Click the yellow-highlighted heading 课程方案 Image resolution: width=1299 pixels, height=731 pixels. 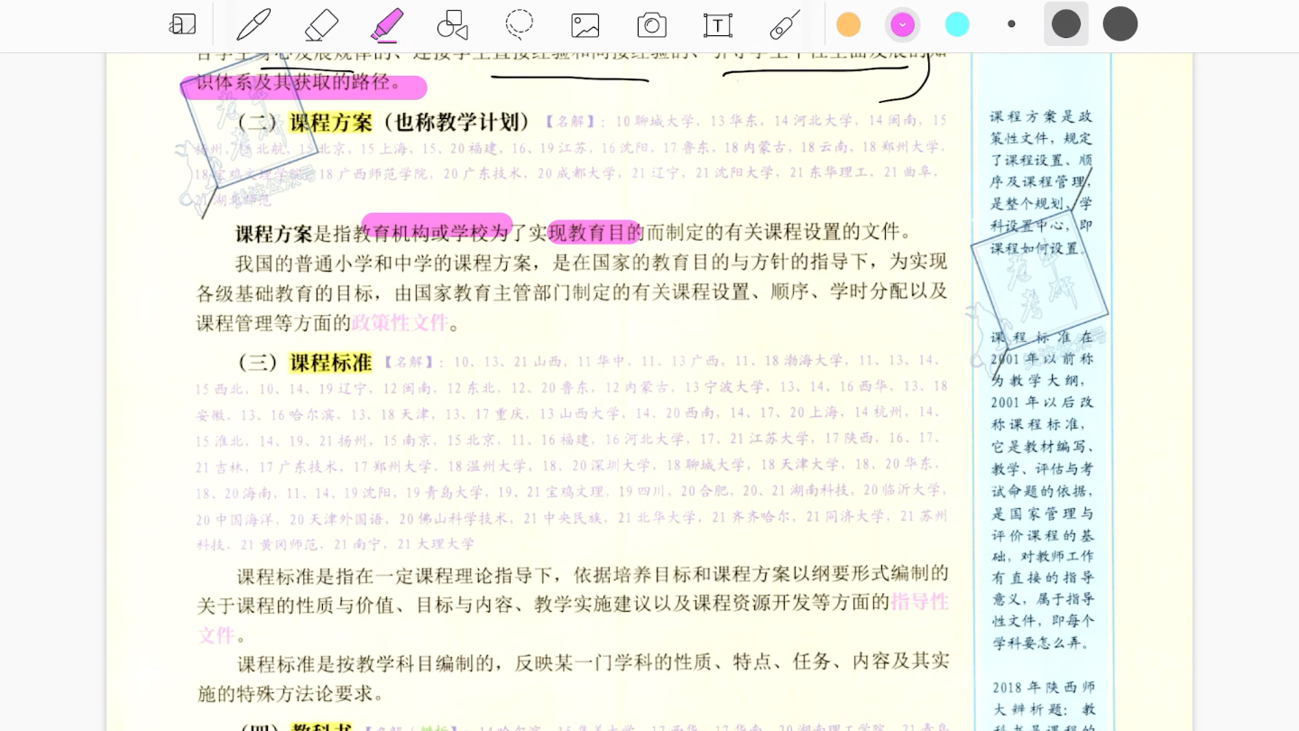[330, 123]
